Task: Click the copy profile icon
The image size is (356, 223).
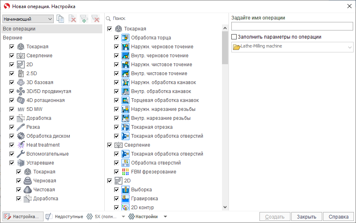Action: 61,19
